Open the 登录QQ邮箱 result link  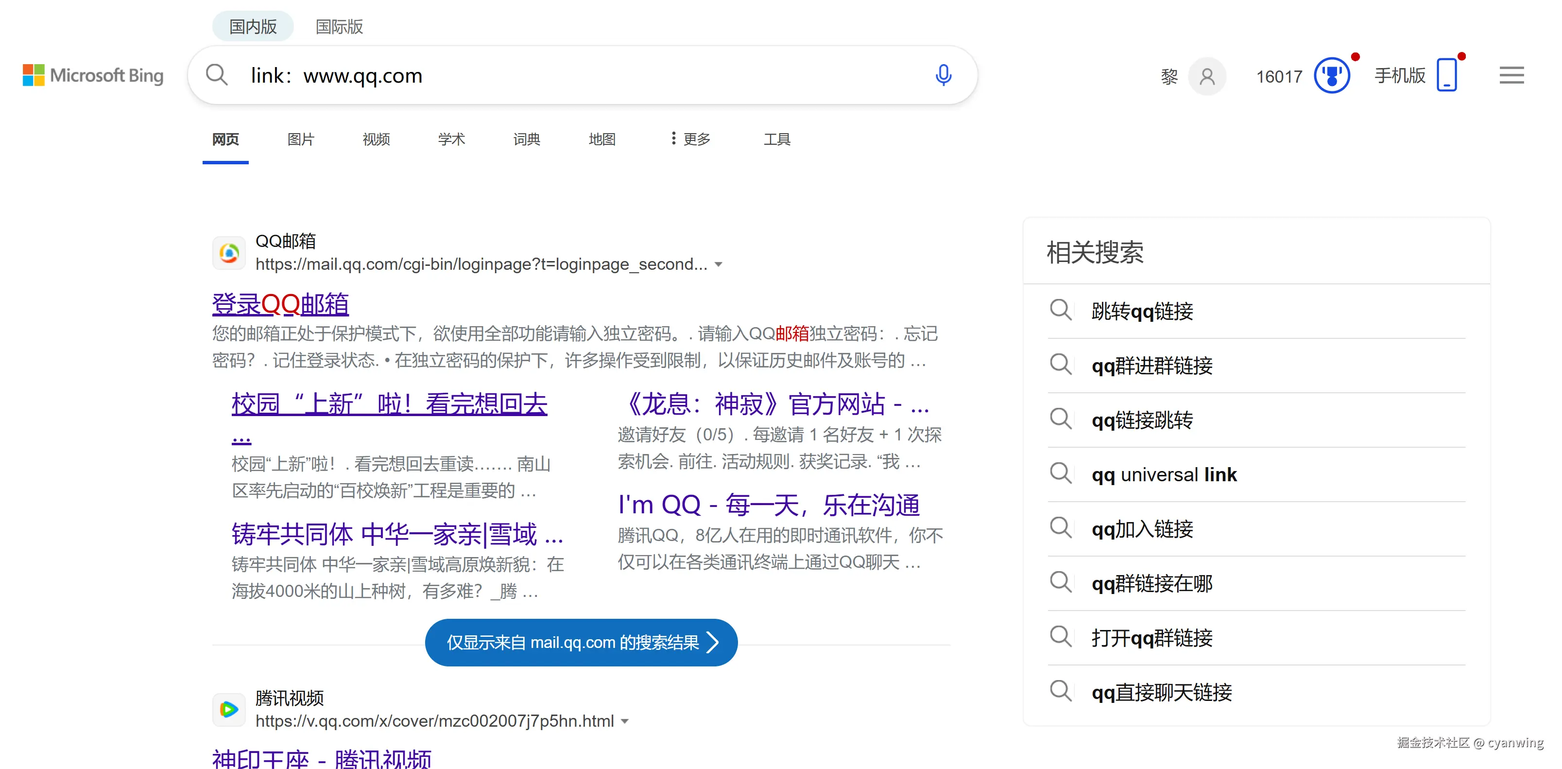tap(280, 304)
